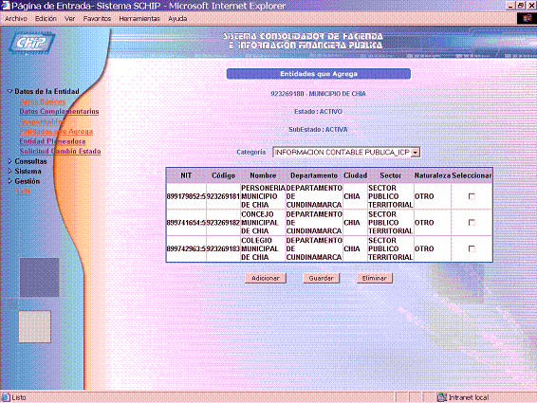This screenshot has height=403, width=537.
Task: Click the Windows flag throbber icon
Action: coord(527,18)
